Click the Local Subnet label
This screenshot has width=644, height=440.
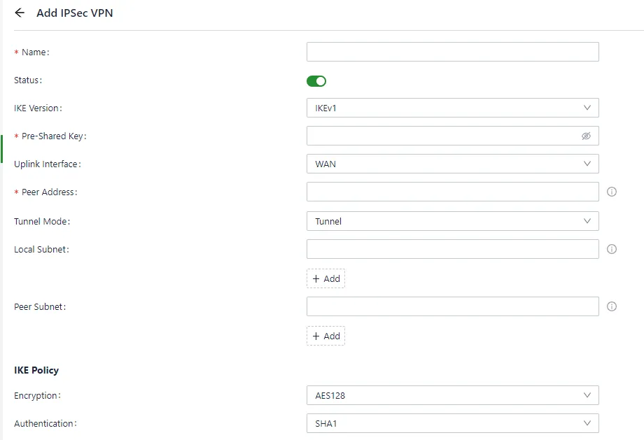coord(41,250)
